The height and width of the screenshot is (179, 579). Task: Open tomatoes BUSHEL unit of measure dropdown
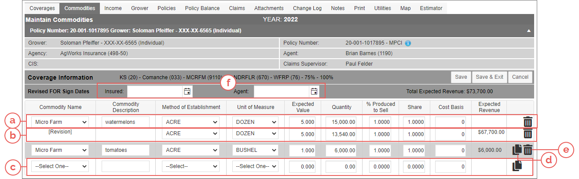tap(255, 150)
